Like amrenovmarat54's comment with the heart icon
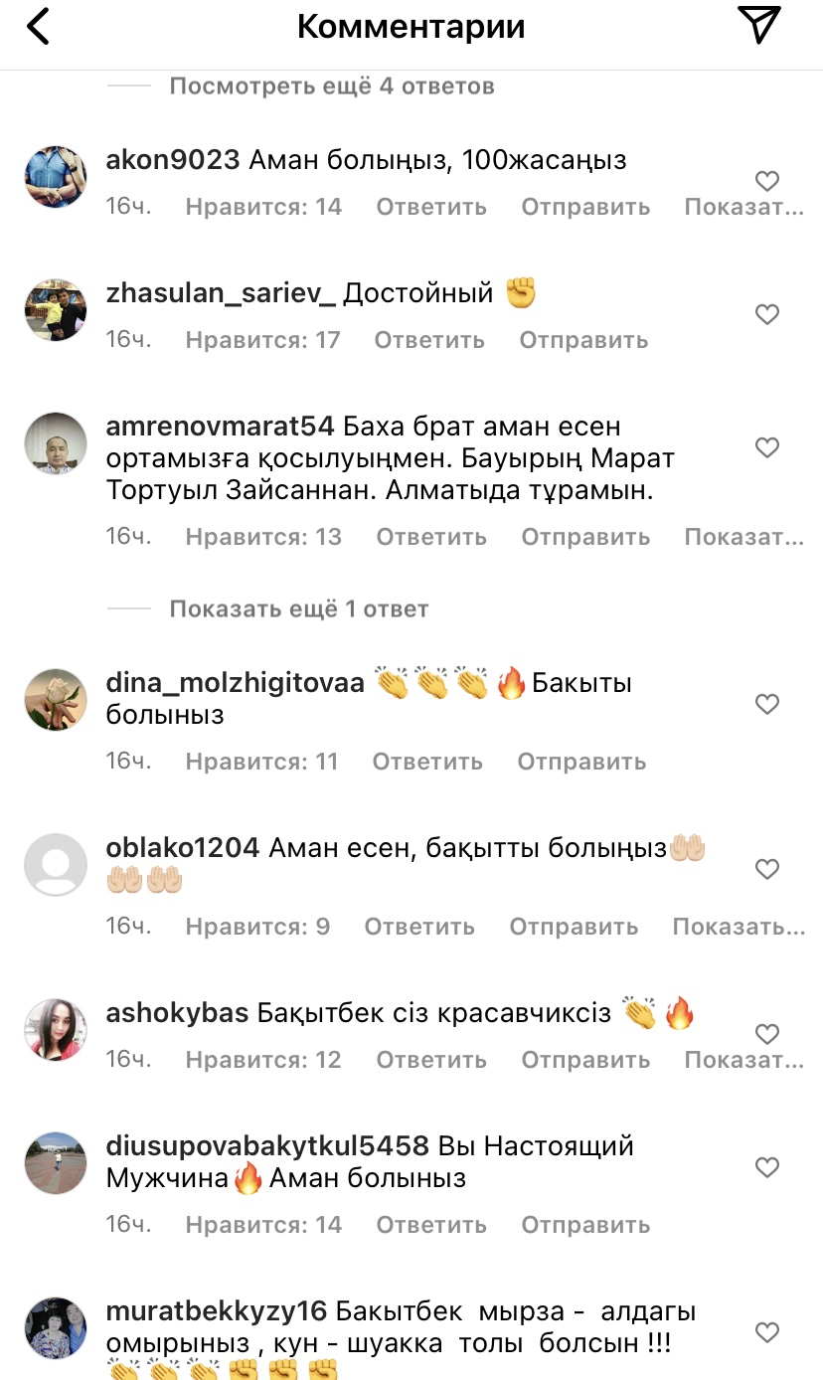 (766, 447)
